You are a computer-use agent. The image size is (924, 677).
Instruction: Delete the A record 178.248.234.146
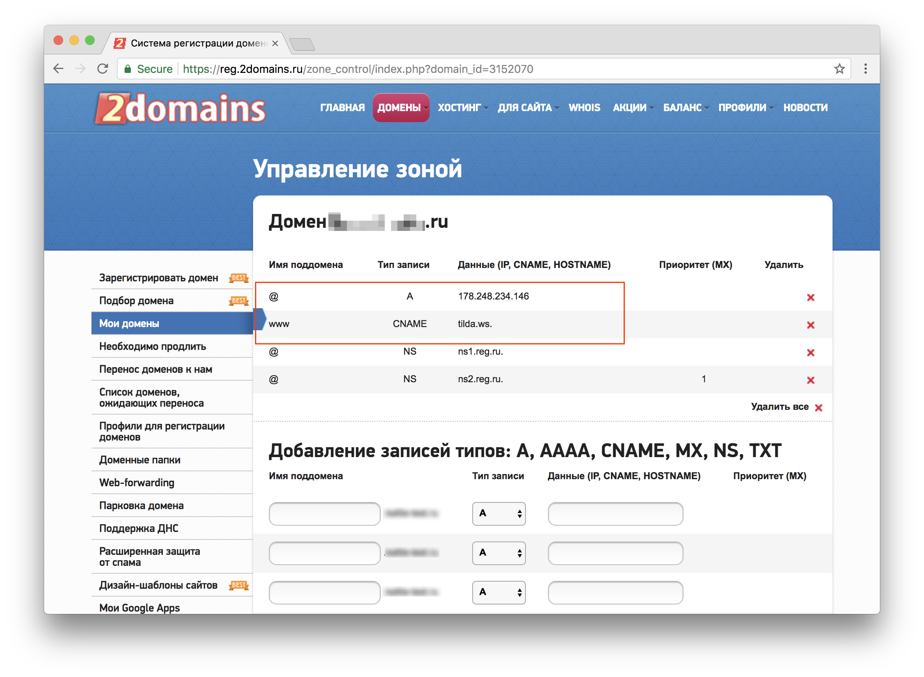pyautogui.click(x=810, y=298)
